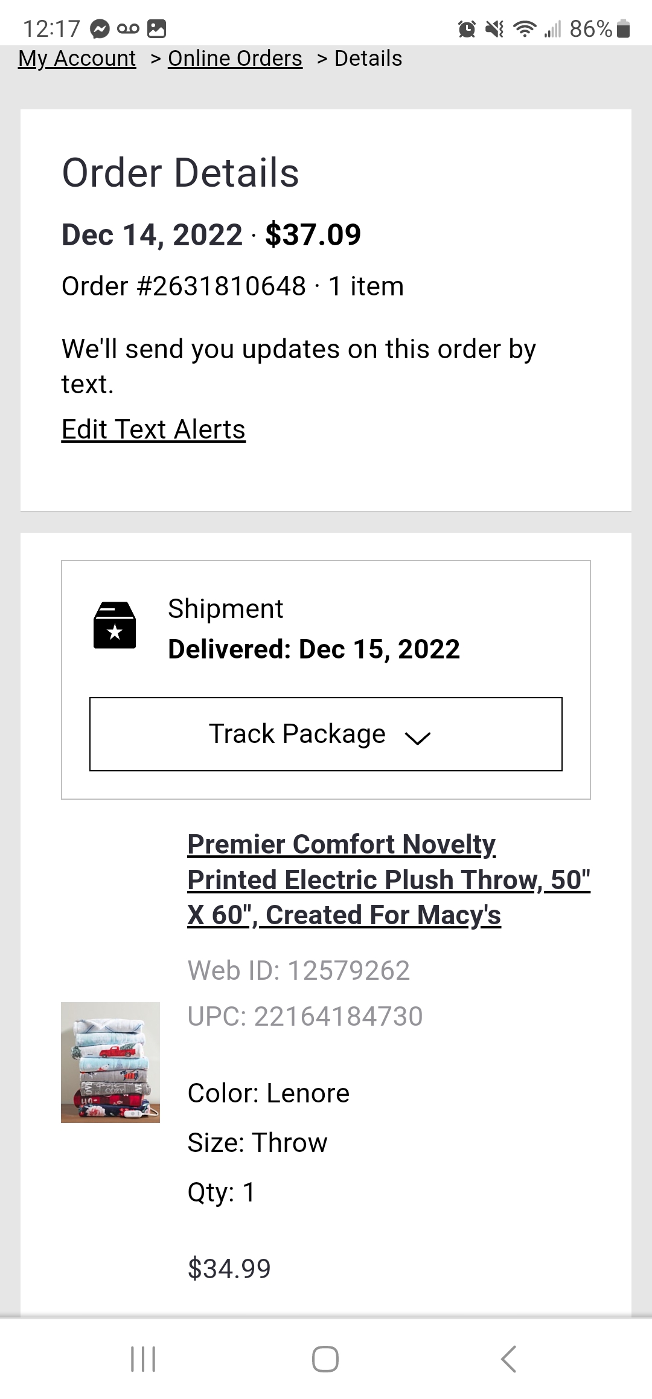Open Android recent apps button
The image size is (652, 1399).
click(143, 1359)
